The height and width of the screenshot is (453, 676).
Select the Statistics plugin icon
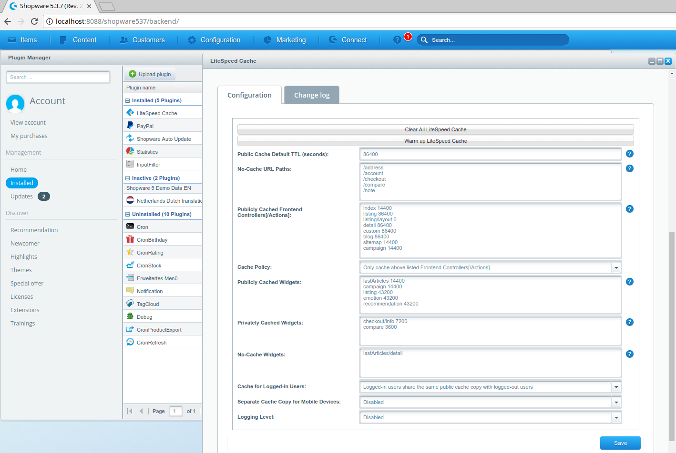pyautogui.click(x=130, y=151)
